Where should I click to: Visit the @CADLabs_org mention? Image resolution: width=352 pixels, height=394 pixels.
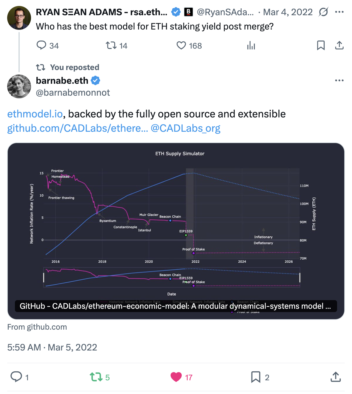click(186, 128)
